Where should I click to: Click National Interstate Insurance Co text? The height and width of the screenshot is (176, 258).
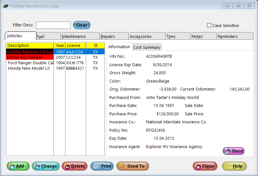[176, 122]
